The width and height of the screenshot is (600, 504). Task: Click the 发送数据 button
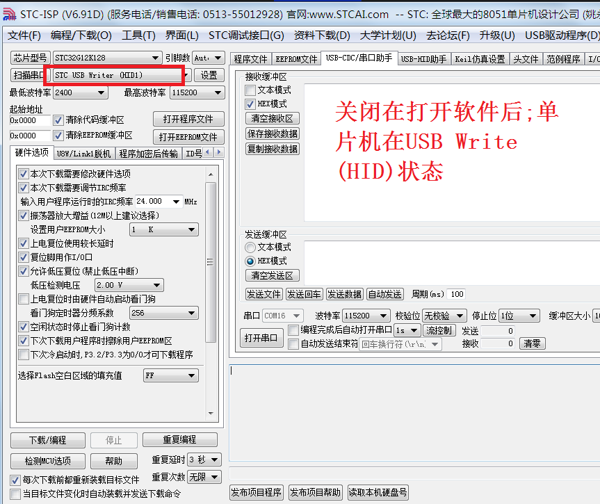click(x=344, y=294)
